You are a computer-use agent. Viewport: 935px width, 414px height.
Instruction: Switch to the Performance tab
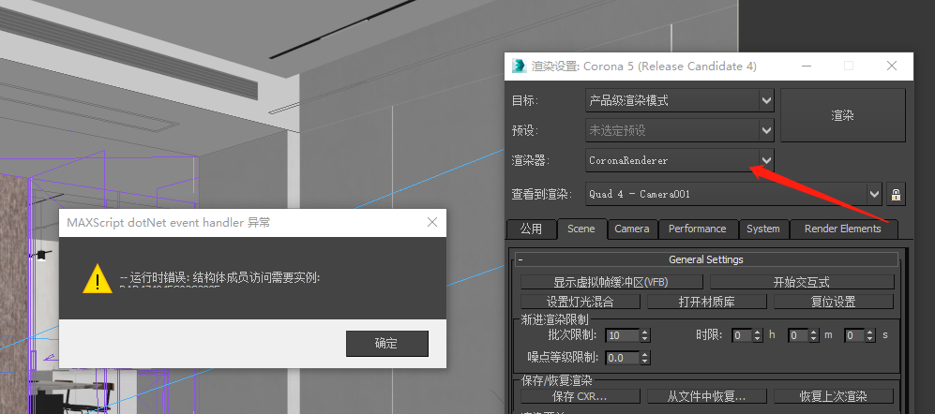(x=698, y=229)
